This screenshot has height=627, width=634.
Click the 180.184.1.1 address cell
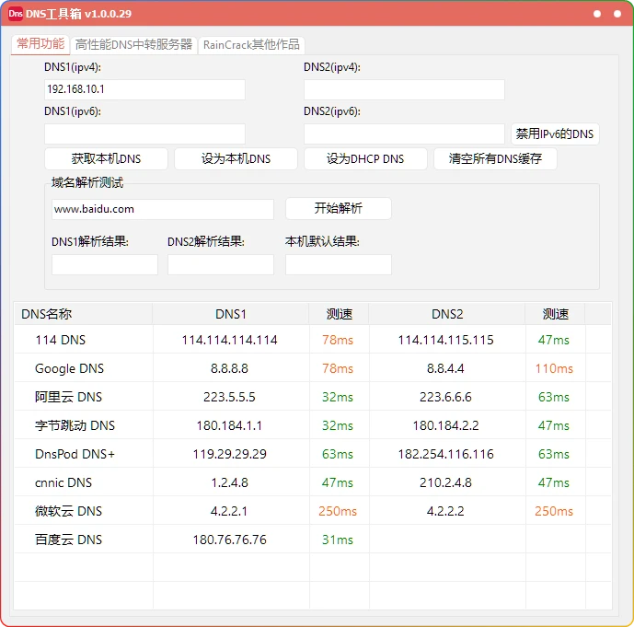229,425
